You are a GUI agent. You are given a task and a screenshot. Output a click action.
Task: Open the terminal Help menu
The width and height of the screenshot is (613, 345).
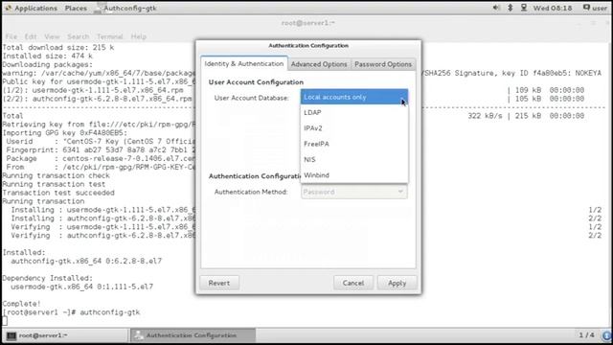(138, 36)
